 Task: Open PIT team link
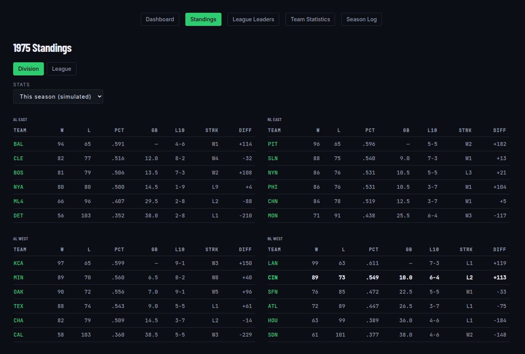coord(273,144)
